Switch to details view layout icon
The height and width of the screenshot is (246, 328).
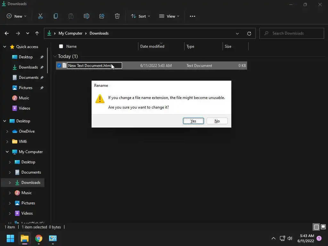coord(316,227)
